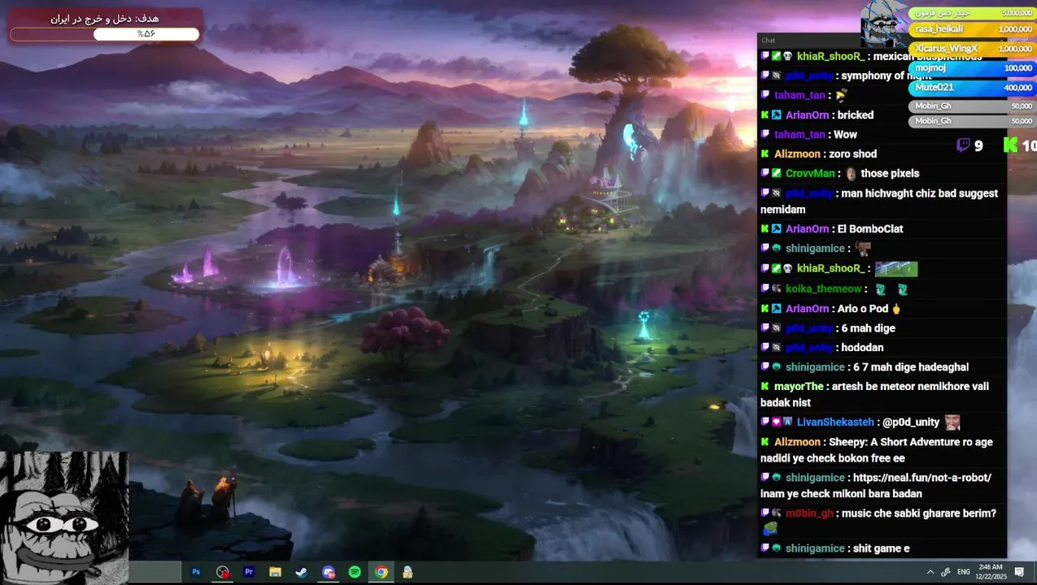This screenshot has width=1037, height=585.
Task: Click the face emote in CrovvMan's message
Action: click(851, 173)
